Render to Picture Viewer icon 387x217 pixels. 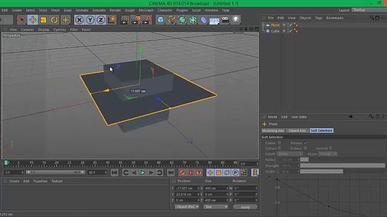135,20
